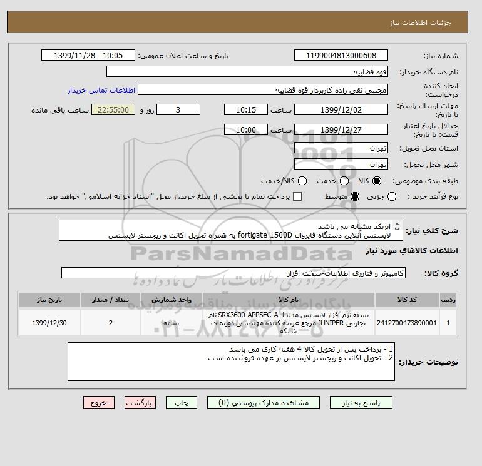This screenshot has height=466, width=482.
Task: Select the کالا/خدمت radio button
Action: (x=302, y=181)
